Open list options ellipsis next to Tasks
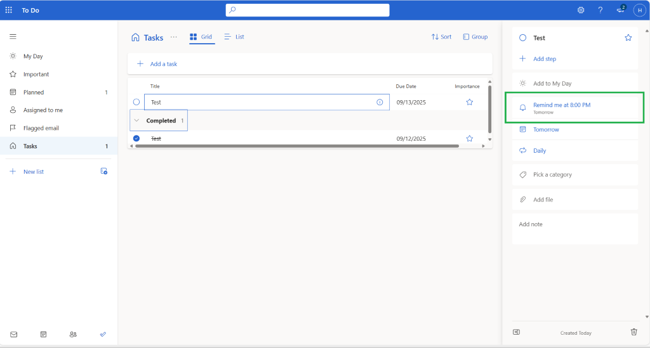Screen dimensions: 650x348 [174, 37]
